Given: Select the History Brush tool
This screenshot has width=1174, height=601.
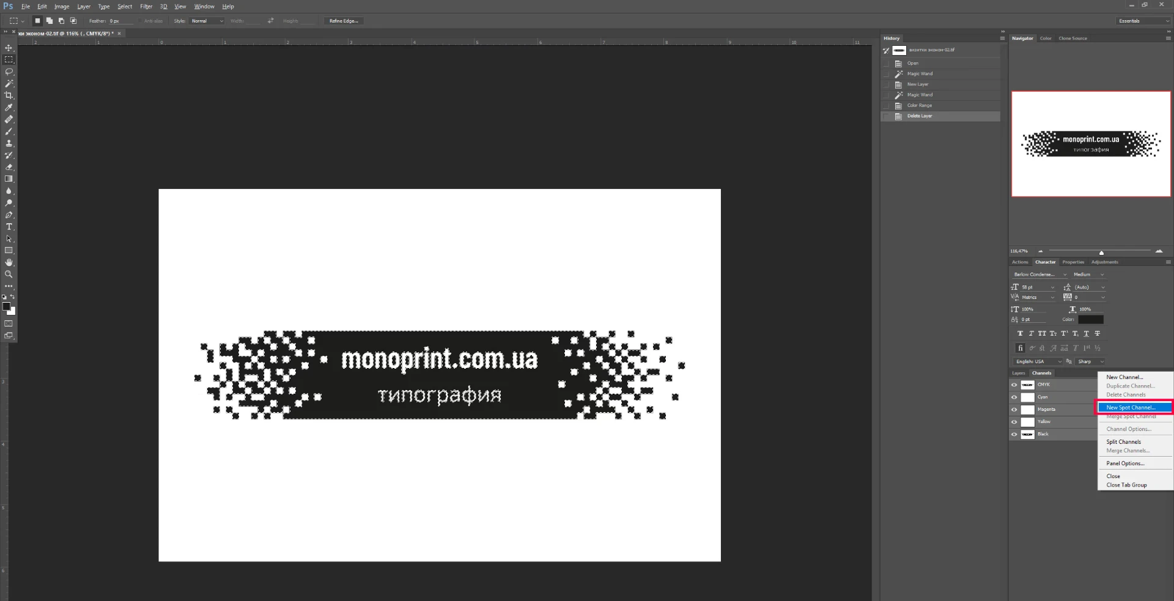Looking at the screenshot, I should [9, 155].
